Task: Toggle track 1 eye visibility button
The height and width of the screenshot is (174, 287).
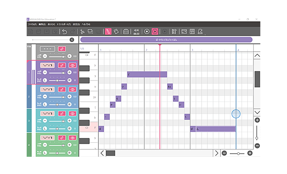Action: (x=73, y=65)
